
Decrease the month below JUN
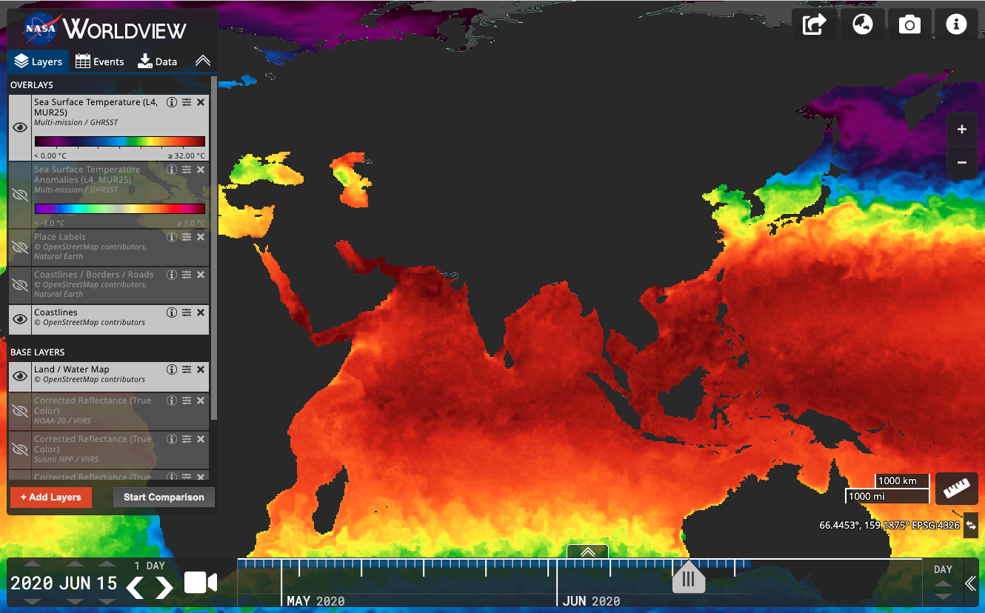coord(75,602)
